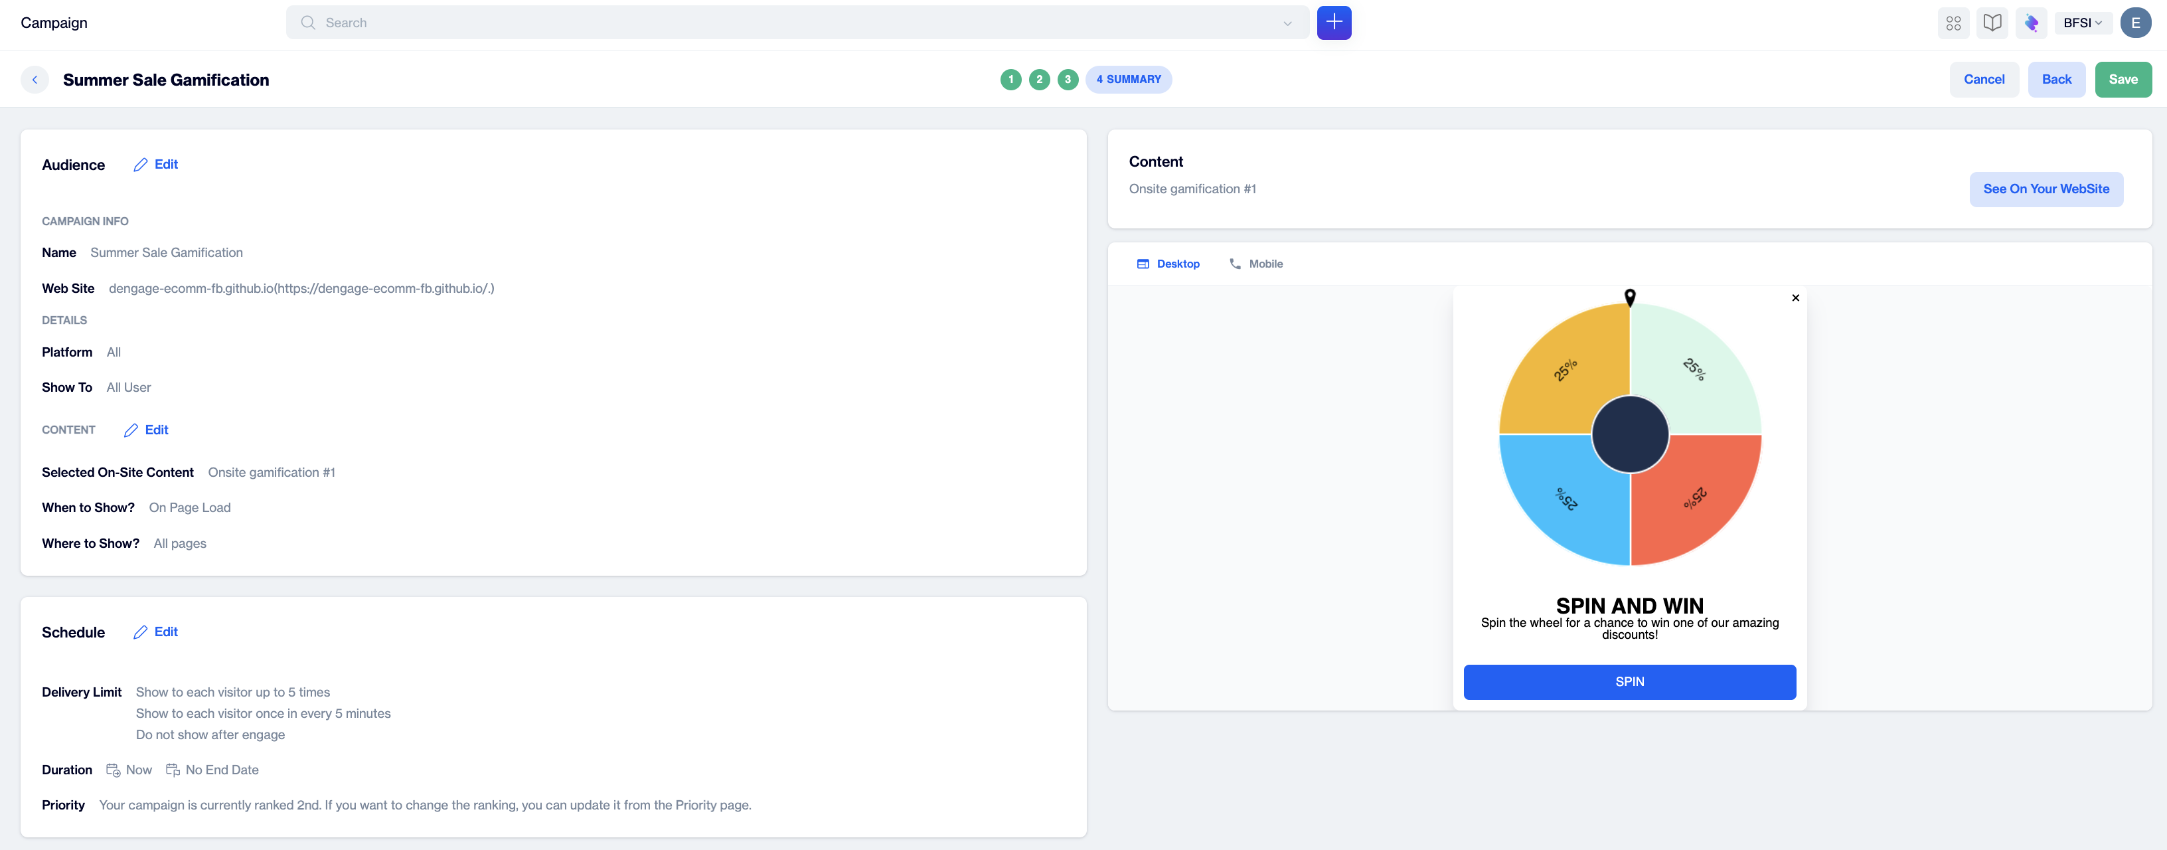Open the apps grid icon
The image size is (2167, 850).
[x=1953, y=23]
